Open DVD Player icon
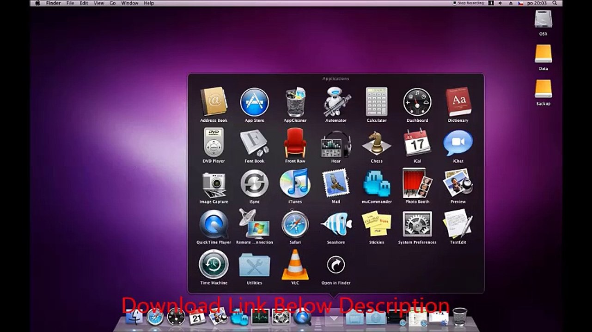Viewport: 592px width, 332px height. (x=214, y=142)
